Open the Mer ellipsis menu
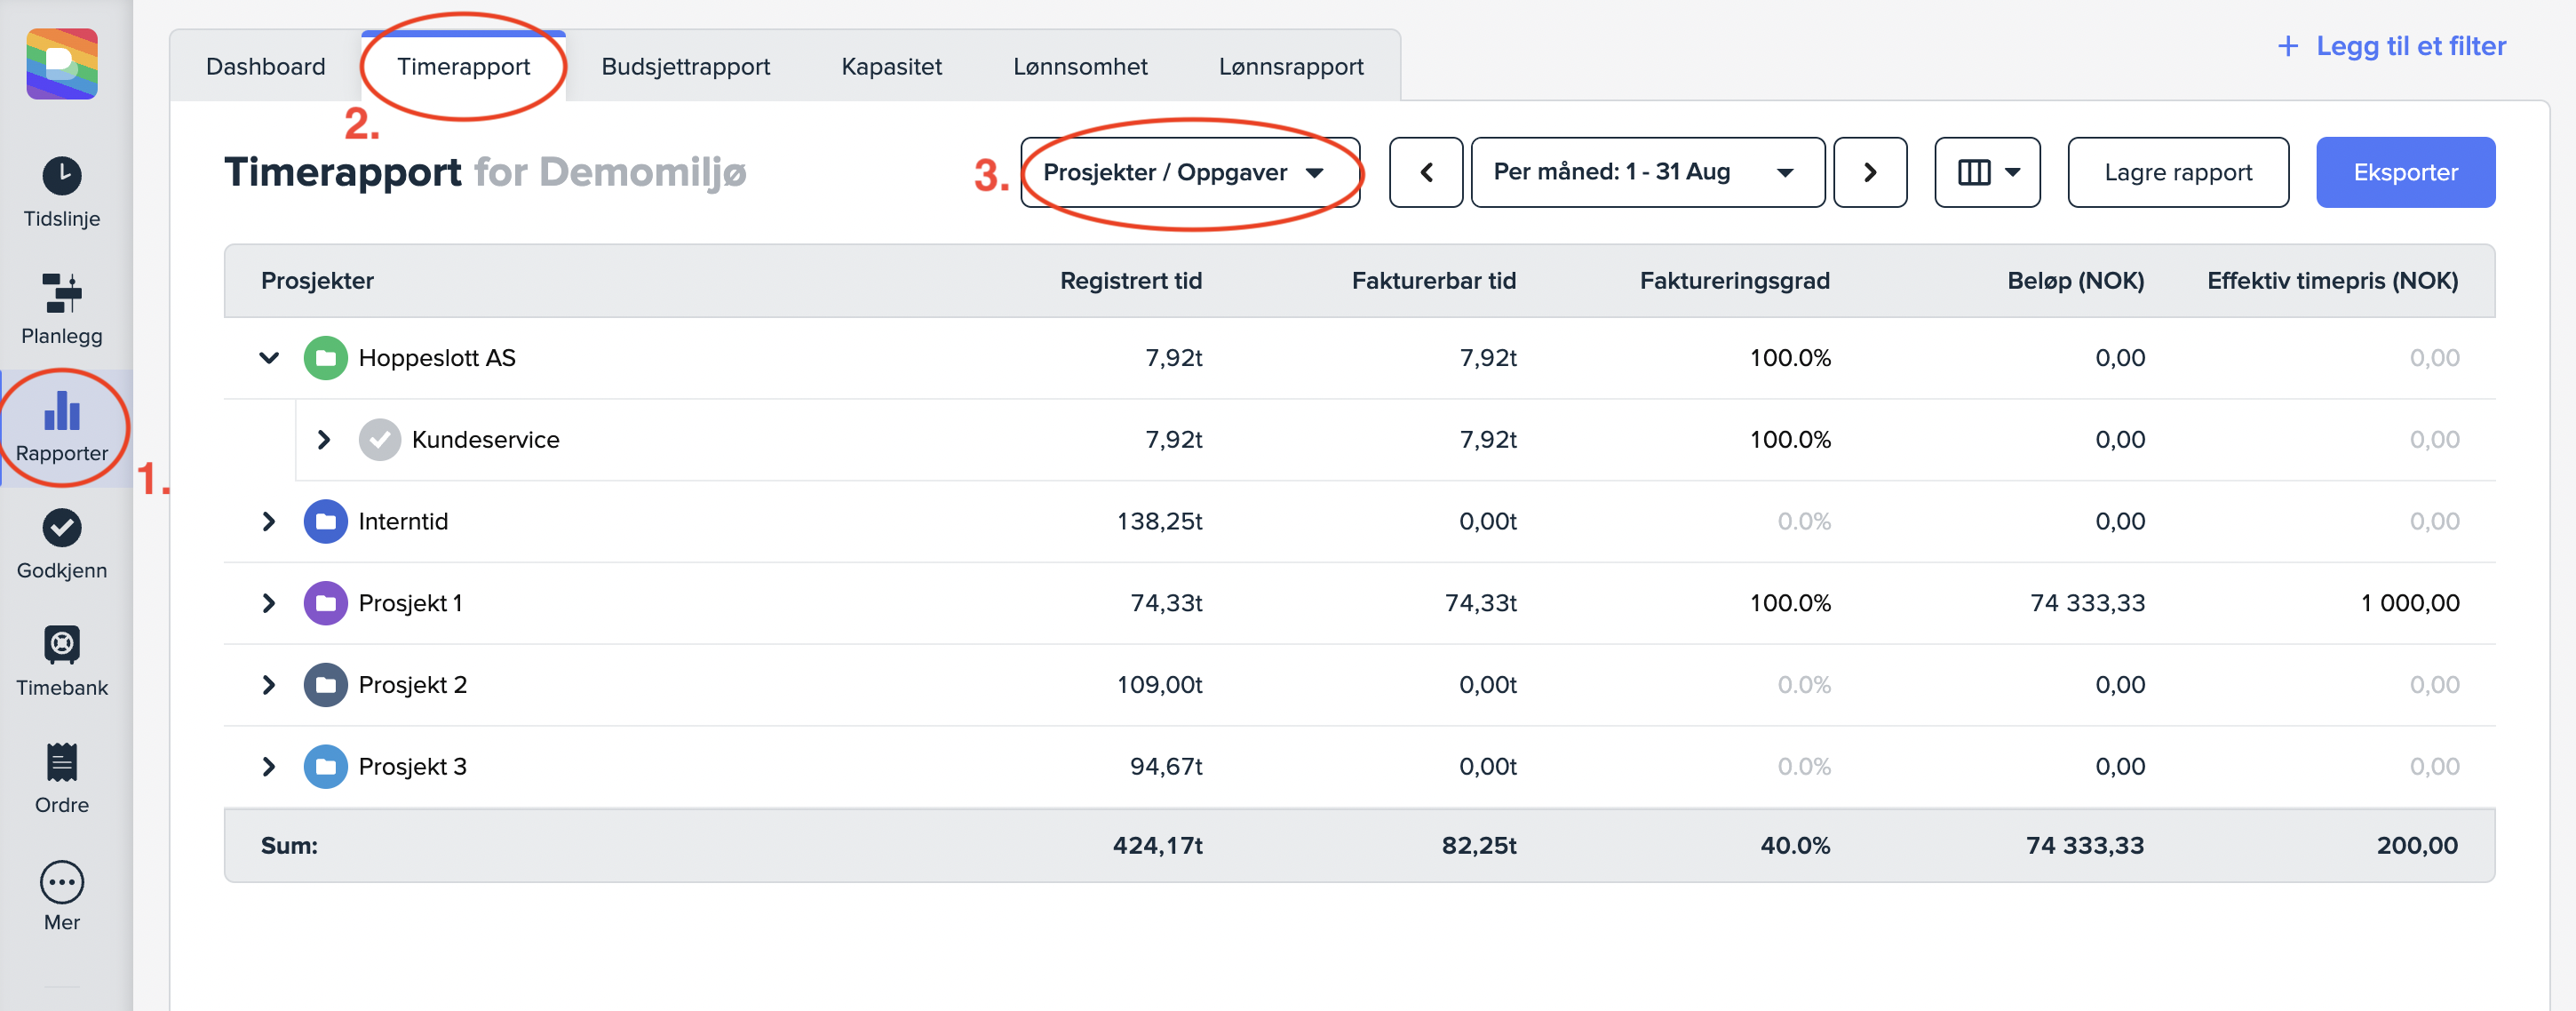Viewport: 2576px width, 1011px height. click(x=62, y=882)
